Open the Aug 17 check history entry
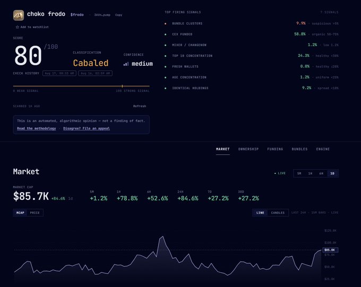Viewport: 361px width, 287px height. pos(59,73)
